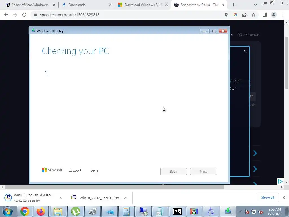Go forward in browser history
This screenshot has width=289, height=217.
coord(15,15)
